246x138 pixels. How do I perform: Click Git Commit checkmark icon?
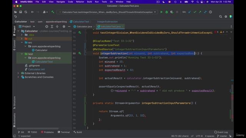tap(195, 12)
